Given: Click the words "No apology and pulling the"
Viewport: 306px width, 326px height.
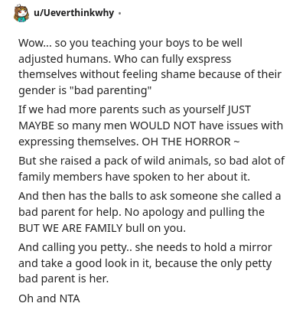Looking at the screenshot, I should (194, 212).
